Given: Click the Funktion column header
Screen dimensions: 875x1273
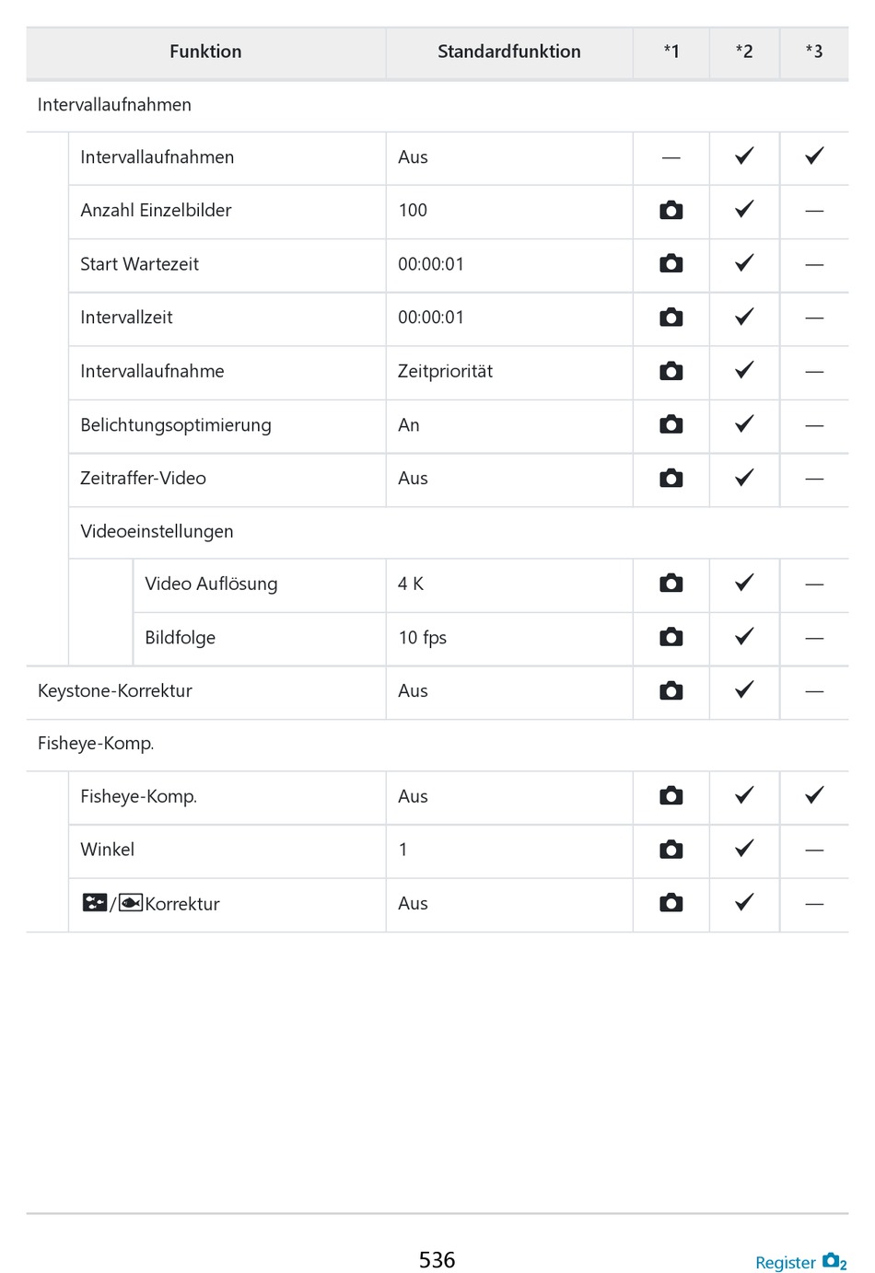Looking at the screenshot, I should pyautogui.click(x=205, y=52).
